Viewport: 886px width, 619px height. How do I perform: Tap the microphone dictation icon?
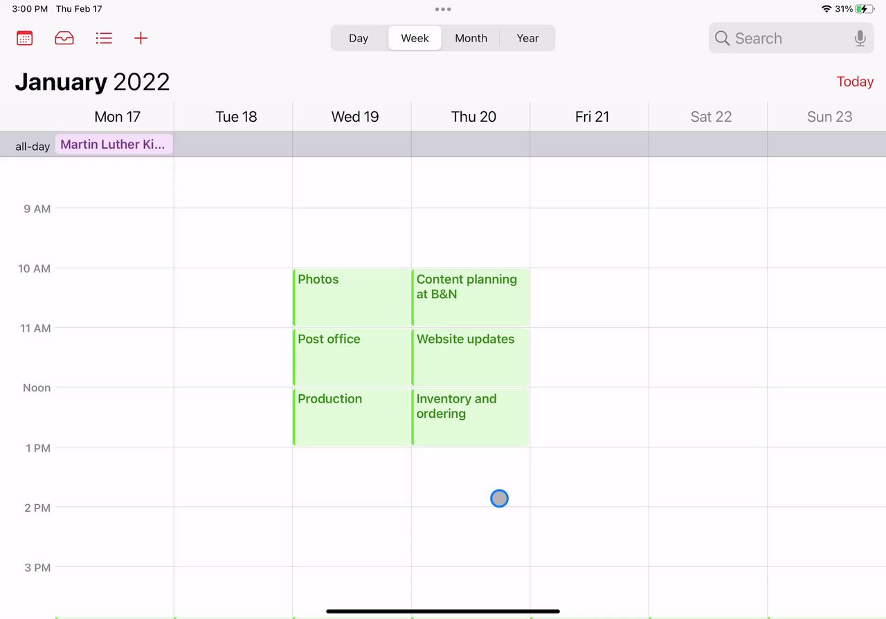860,39
